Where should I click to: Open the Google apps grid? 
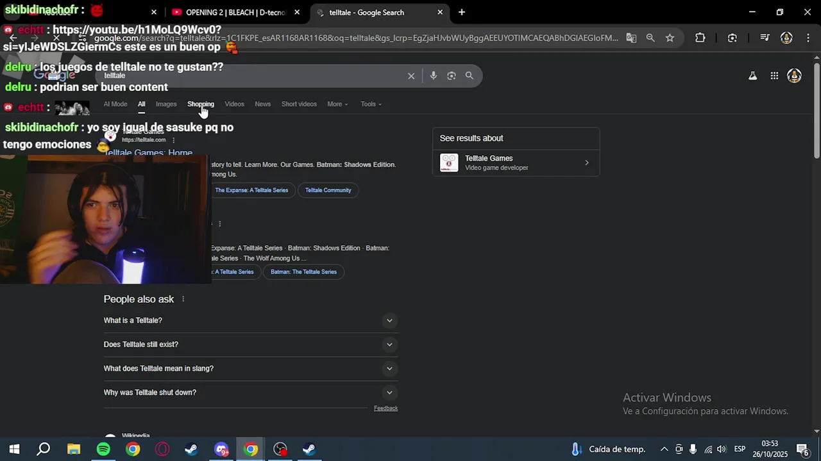click(x=774, y=76)
